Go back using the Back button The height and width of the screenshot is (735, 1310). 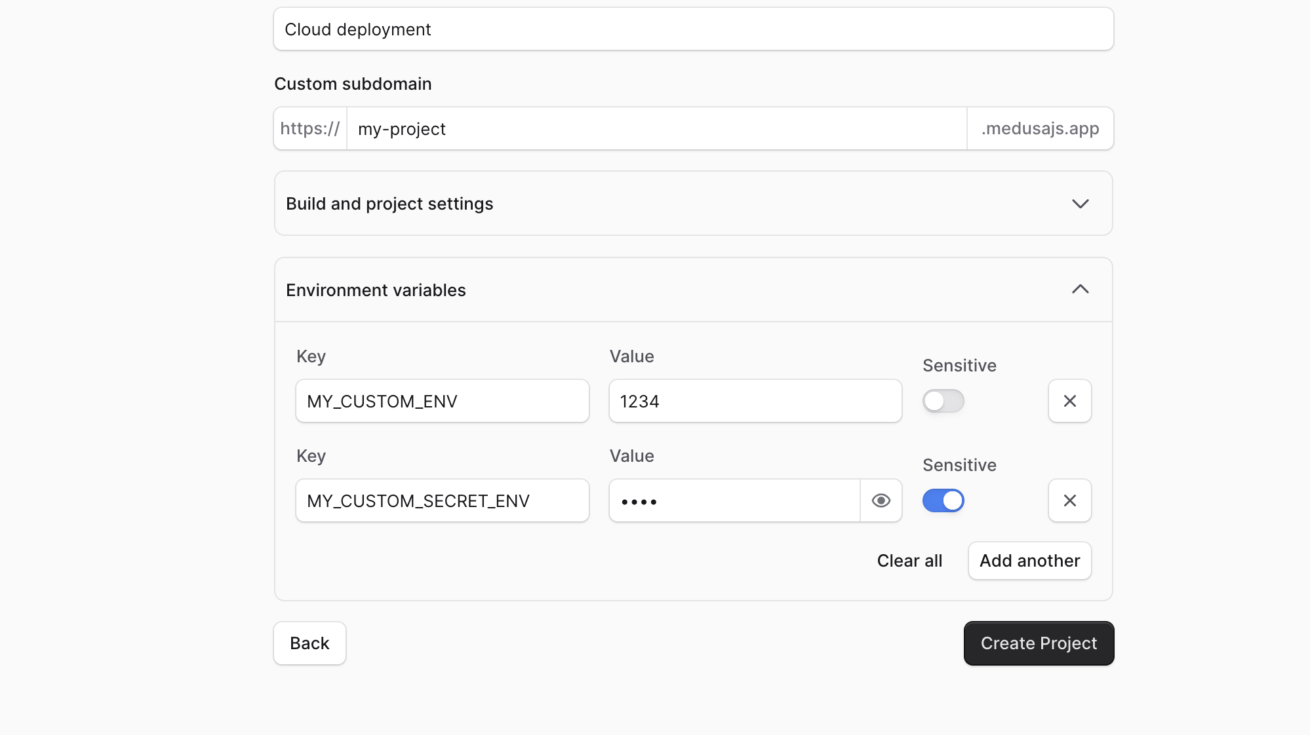(x=309, y=643)
